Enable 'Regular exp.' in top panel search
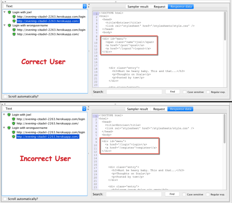The height and width of the screenshot is (203, 232). [208, 92]
